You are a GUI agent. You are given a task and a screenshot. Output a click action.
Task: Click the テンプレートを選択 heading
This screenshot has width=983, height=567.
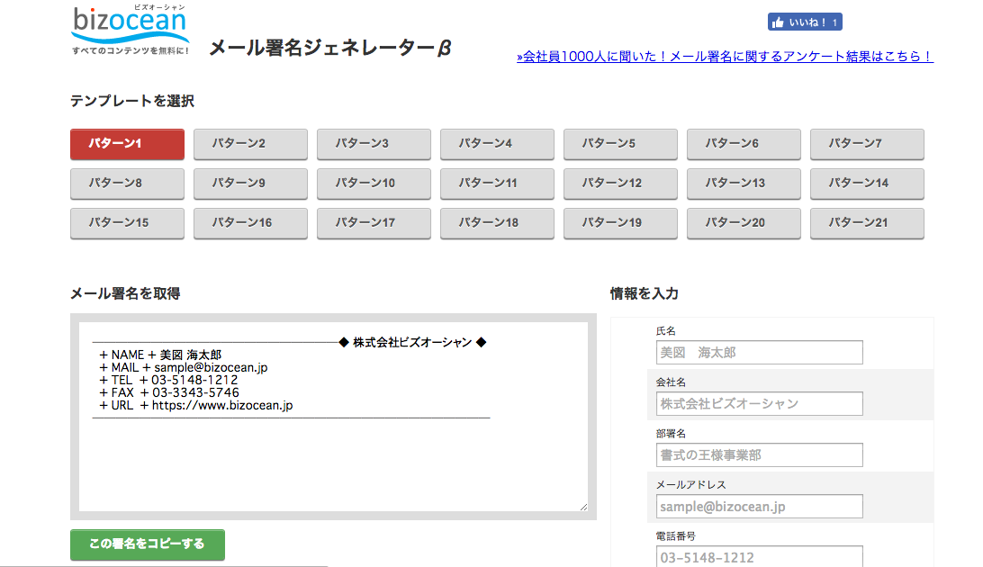pyautogui.click(x=132, y=101)
